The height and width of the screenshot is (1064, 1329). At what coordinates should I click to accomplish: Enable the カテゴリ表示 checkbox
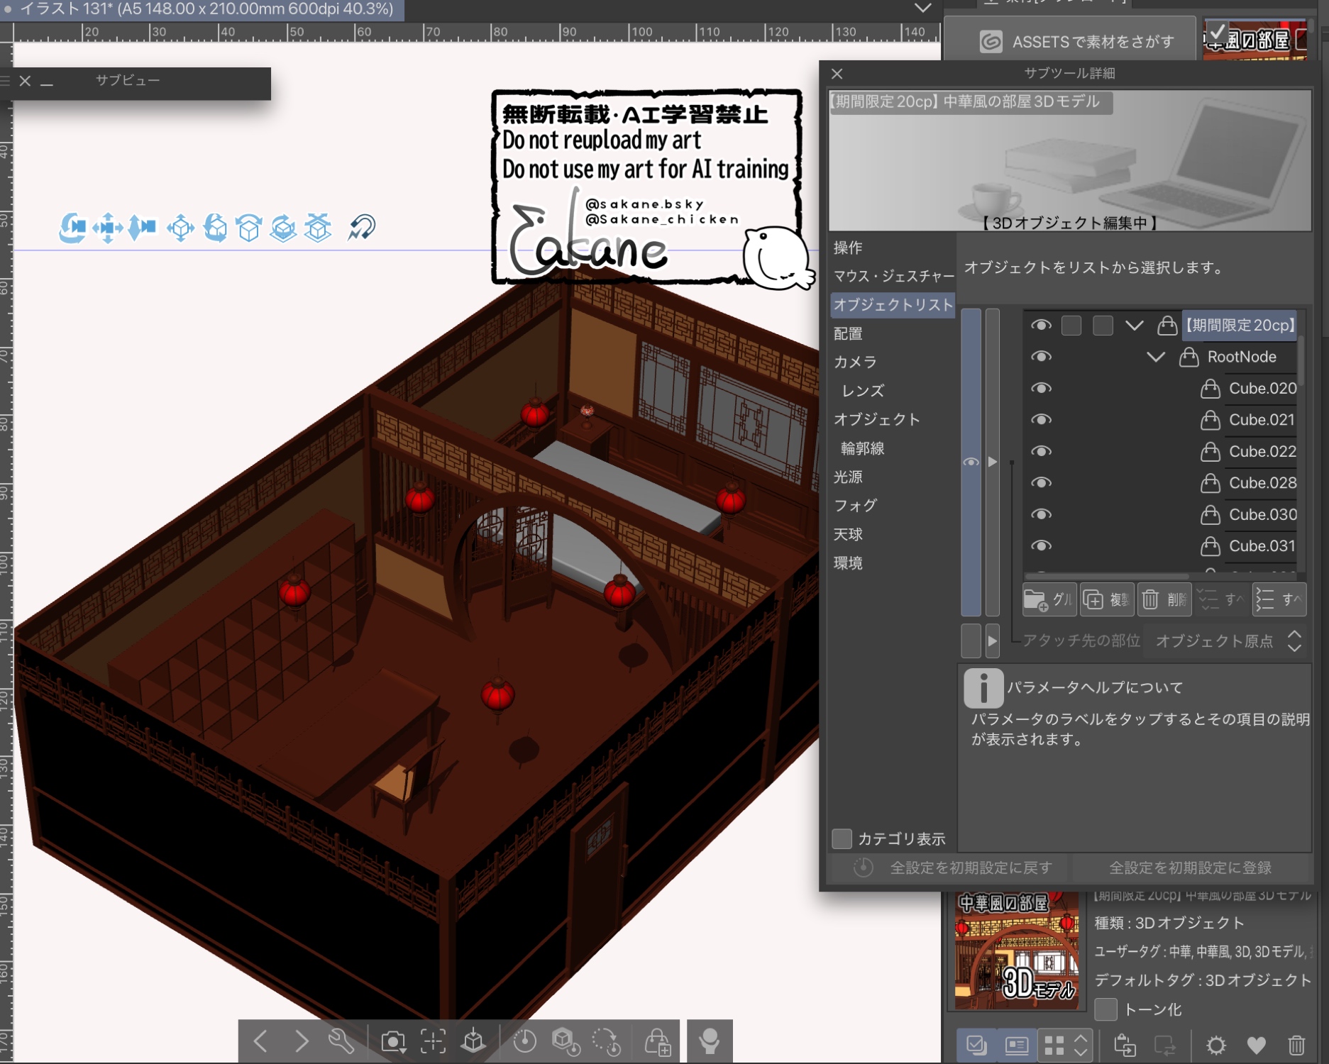point(842,838)
